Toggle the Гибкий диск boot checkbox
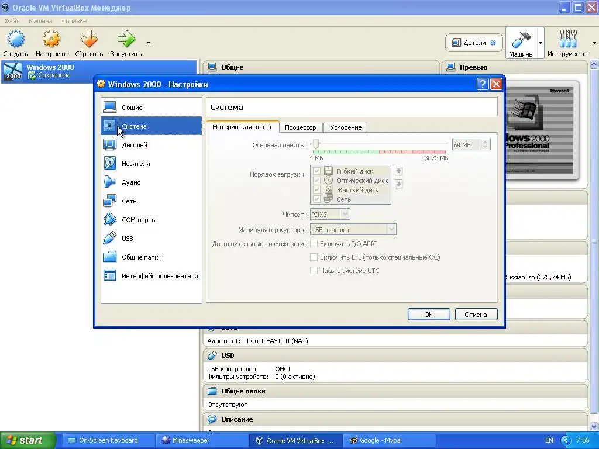This screenshot has width=599, height=449. click(316, 171)
